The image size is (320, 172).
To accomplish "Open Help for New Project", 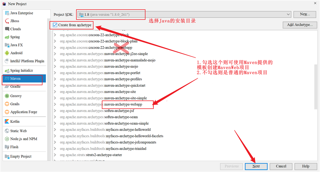I will coord(306,166).
